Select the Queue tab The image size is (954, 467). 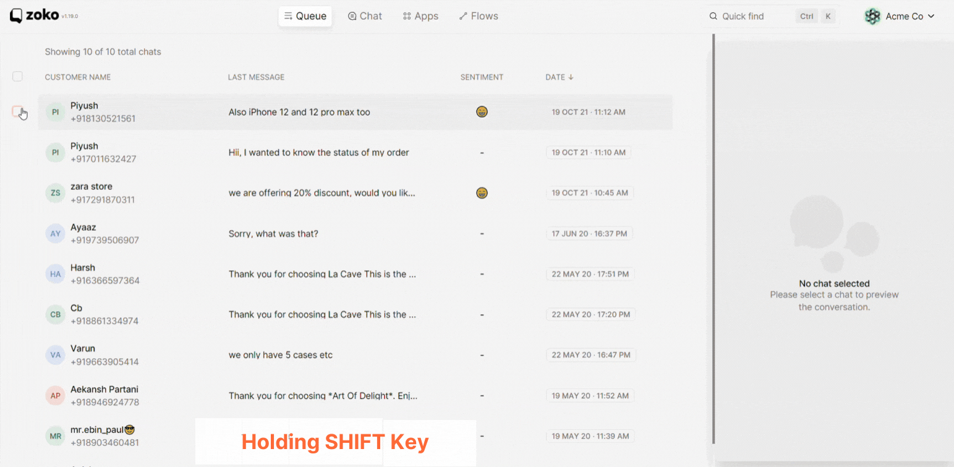[x=305, y=17]
